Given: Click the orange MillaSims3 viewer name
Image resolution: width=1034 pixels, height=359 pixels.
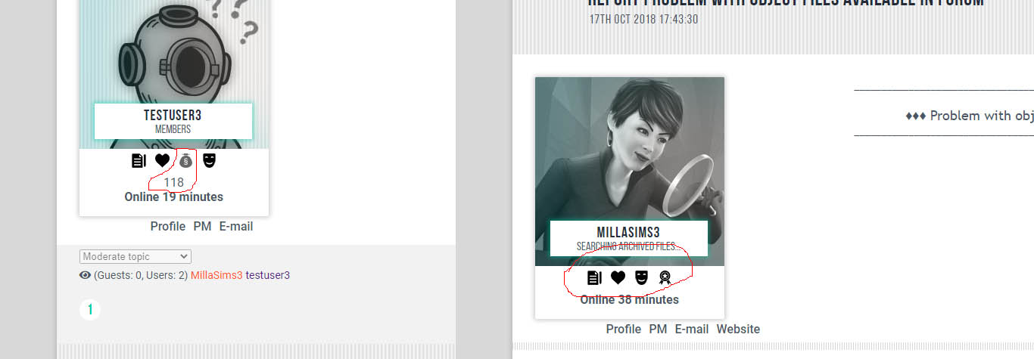Looking at the screenshot, I should click(216, 275).
